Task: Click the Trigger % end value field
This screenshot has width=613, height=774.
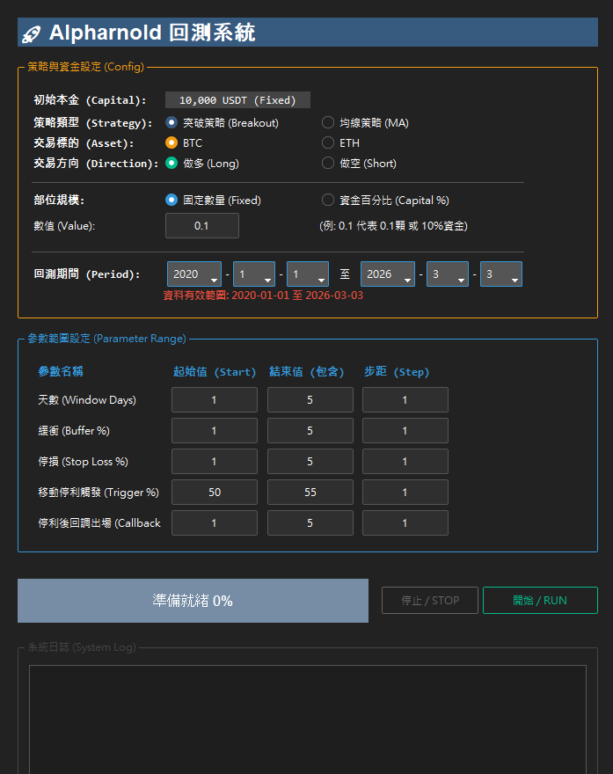Action: 310,493
